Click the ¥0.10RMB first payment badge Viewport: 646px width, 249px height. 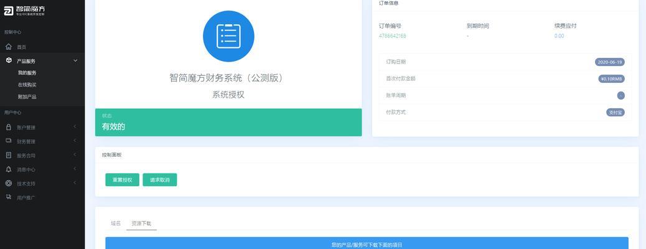pos(611,78)
